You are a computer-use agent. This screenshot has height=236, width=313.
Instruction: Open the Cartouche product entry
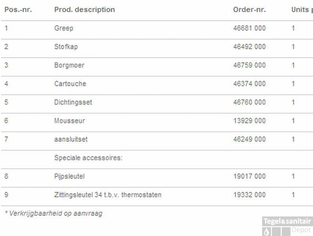70,84
